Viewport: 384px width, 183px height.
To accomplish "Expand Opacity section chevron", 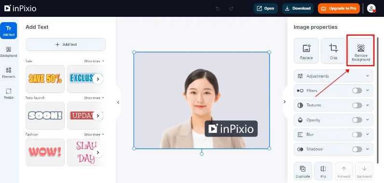I will point(367,120).
